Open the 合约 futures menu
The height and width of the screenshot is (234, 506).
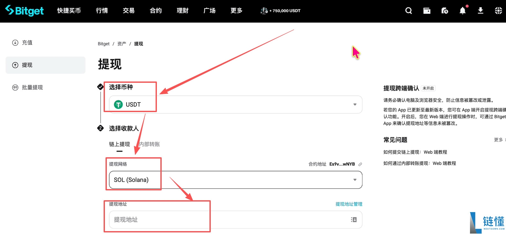(x=156, y=11)
